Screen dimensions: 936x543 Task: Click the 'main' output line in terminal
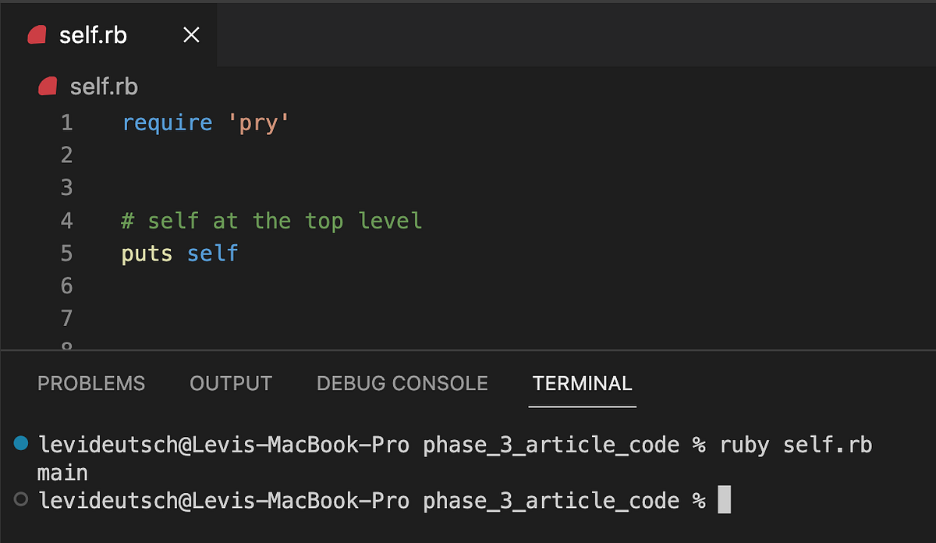[x=62, y=473]
